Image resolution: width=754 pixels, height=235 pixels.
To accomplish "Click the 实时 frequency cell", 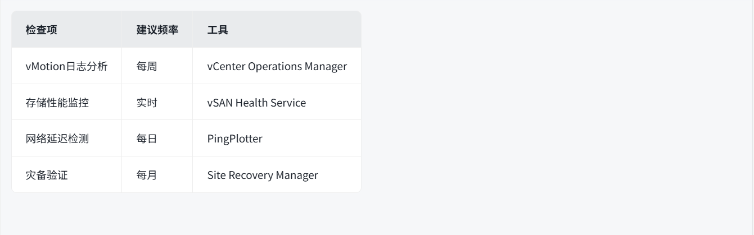I will tap(157, 102).
